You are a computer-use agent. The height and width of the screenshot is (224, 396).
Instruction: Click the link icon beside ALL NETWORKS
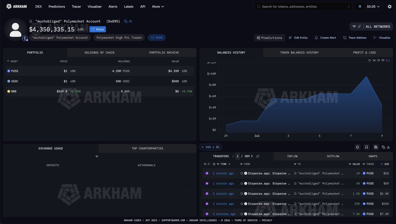point(359,27)
